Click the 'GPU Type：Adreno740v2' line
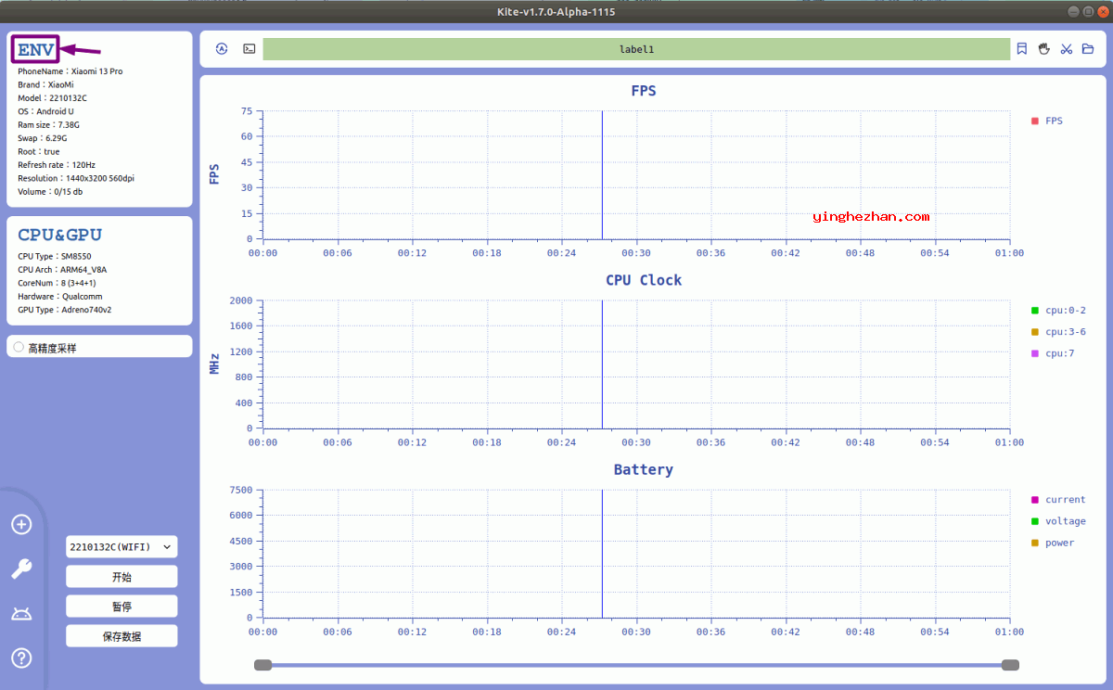1113x690 pixels. (65, 310)
